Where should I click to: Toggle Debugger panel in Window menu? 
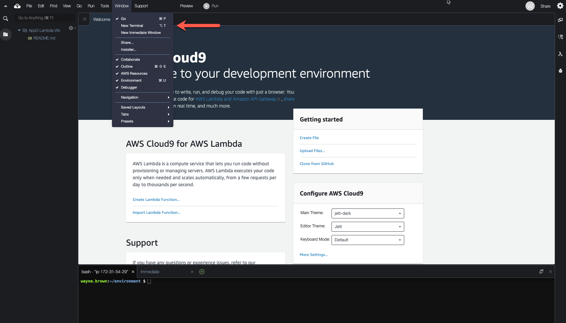click(129, 87)
